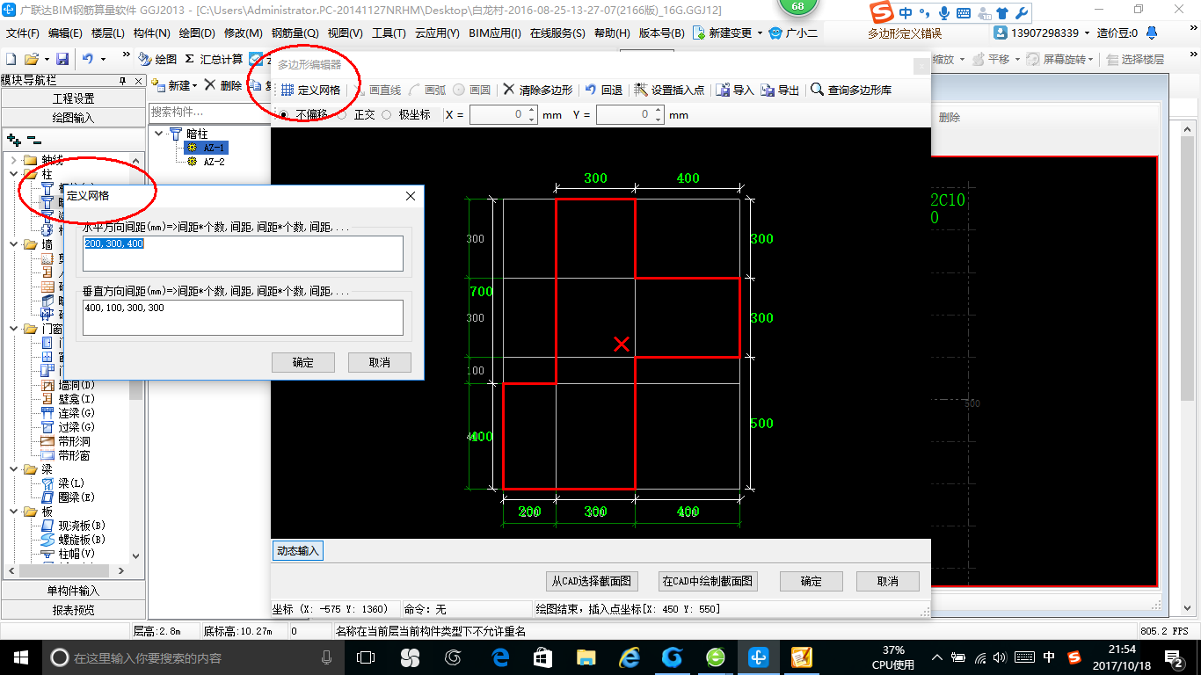Image resolution: width=1201 pixels, height=675 pixels.
Task: Click Sogou input microphone icon
Action: tap(944, 12)
